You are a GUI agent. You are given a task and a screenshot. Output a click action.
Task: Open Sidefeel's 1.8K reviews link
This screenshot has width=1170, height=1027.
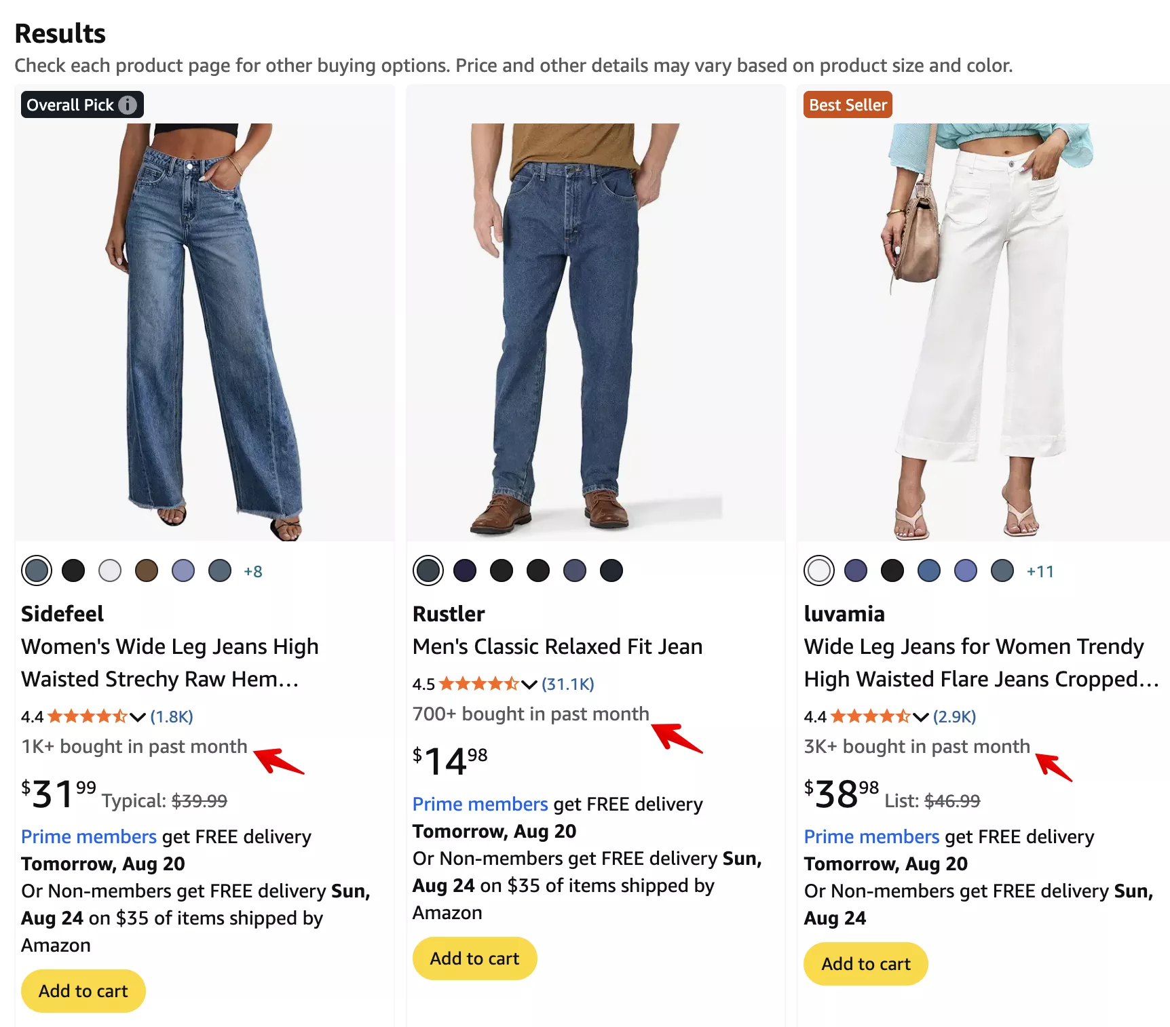pos(172,717)
